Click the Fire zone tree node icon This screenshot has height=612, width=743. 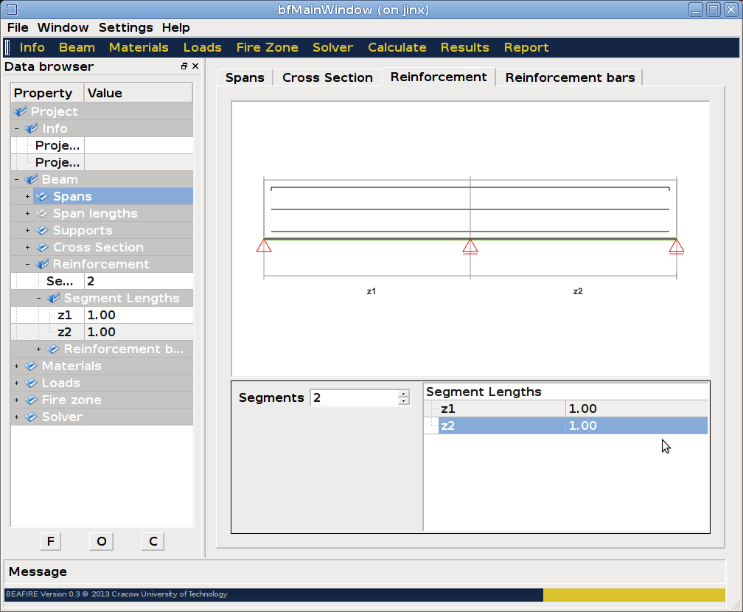31,400
